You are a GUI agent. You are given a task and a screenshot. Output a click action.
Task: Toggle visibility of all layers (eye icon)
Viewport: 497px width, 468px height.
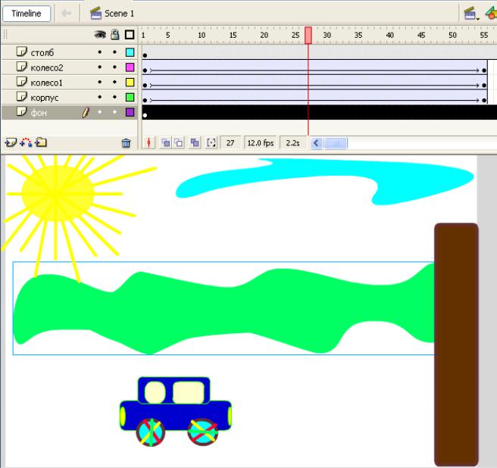[x=100, y=35]
